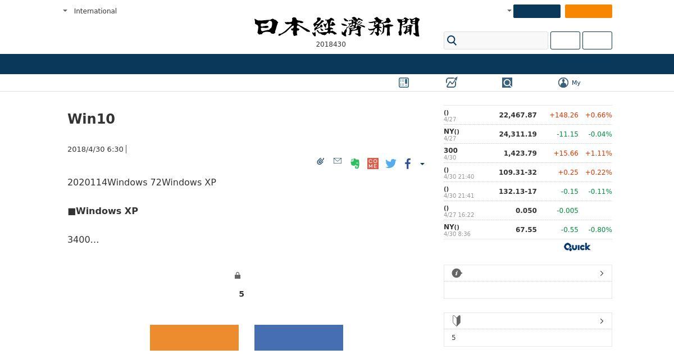674x354 pixels.
Task: Focus the search input field
Action: coord(496,40)
